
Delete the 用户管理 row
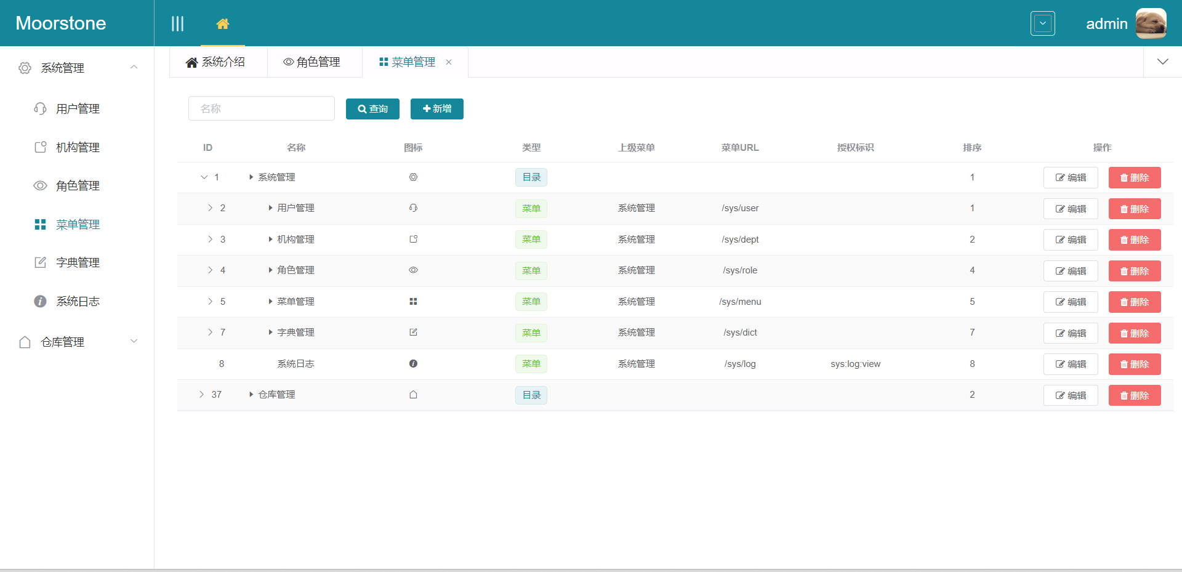[x=1135, y=209]
